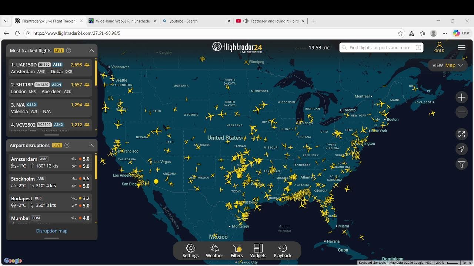Viewport: 474px width, 266px height.
Task: Mute the Feathered and loving it tab audio
Action: coord(246,21)
